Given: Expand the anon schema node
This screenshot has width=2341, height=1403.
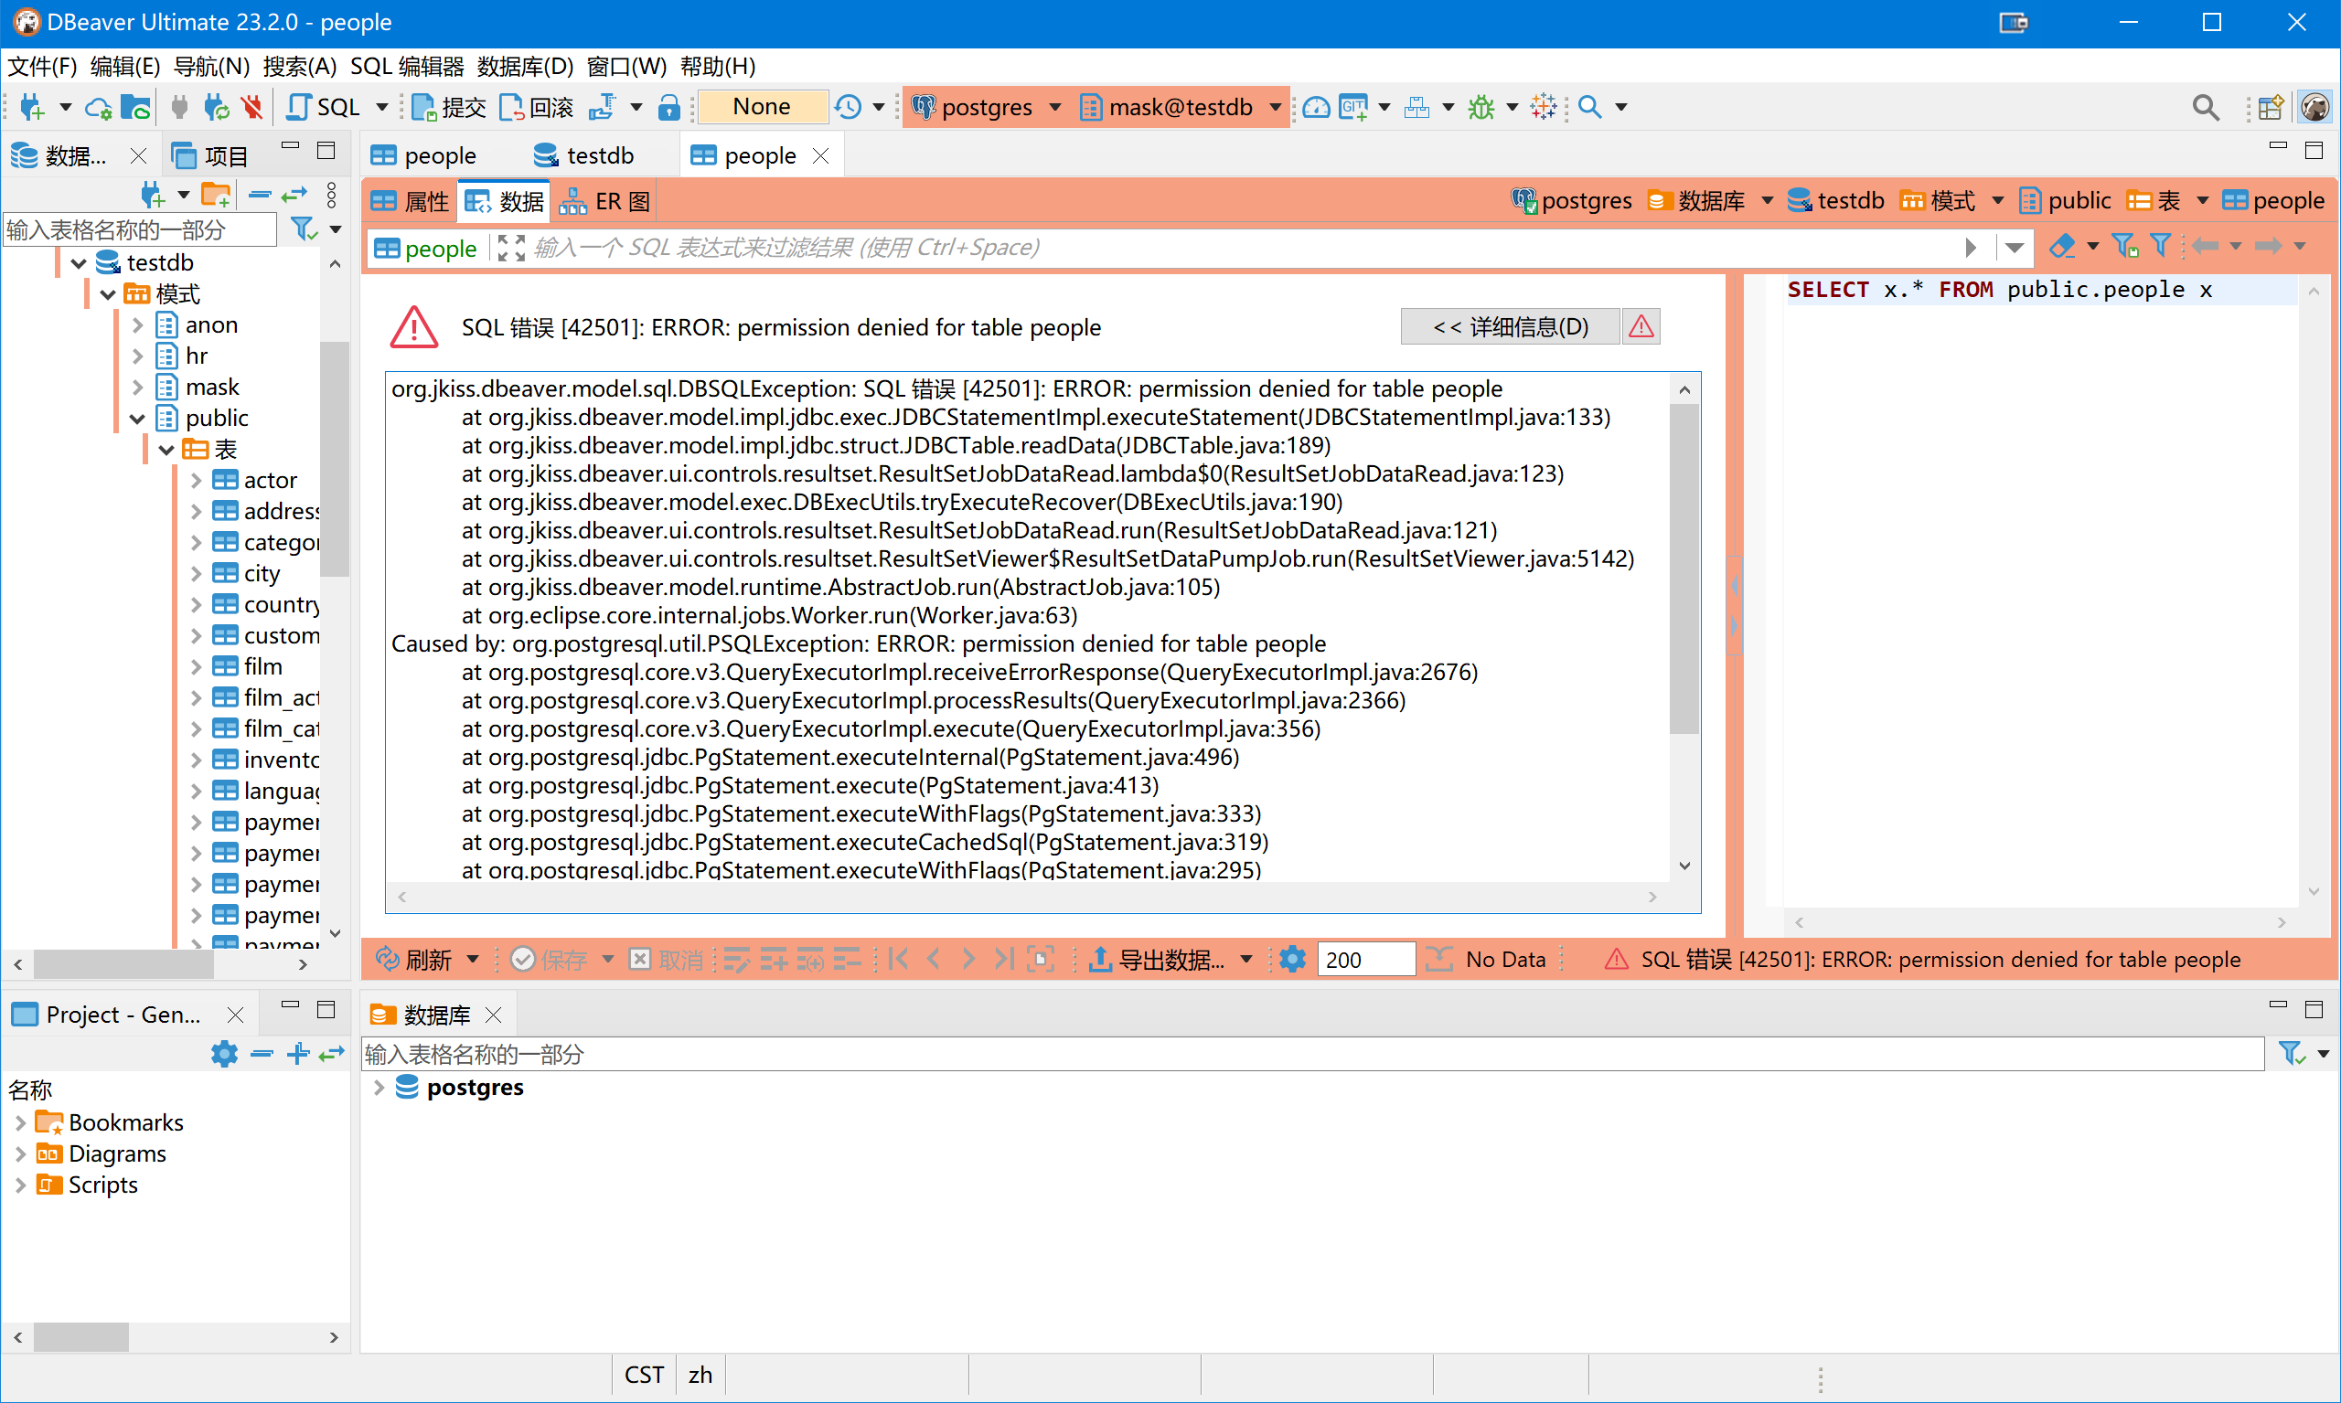Looking at the screenshot, I should click(x=137, y=325).
